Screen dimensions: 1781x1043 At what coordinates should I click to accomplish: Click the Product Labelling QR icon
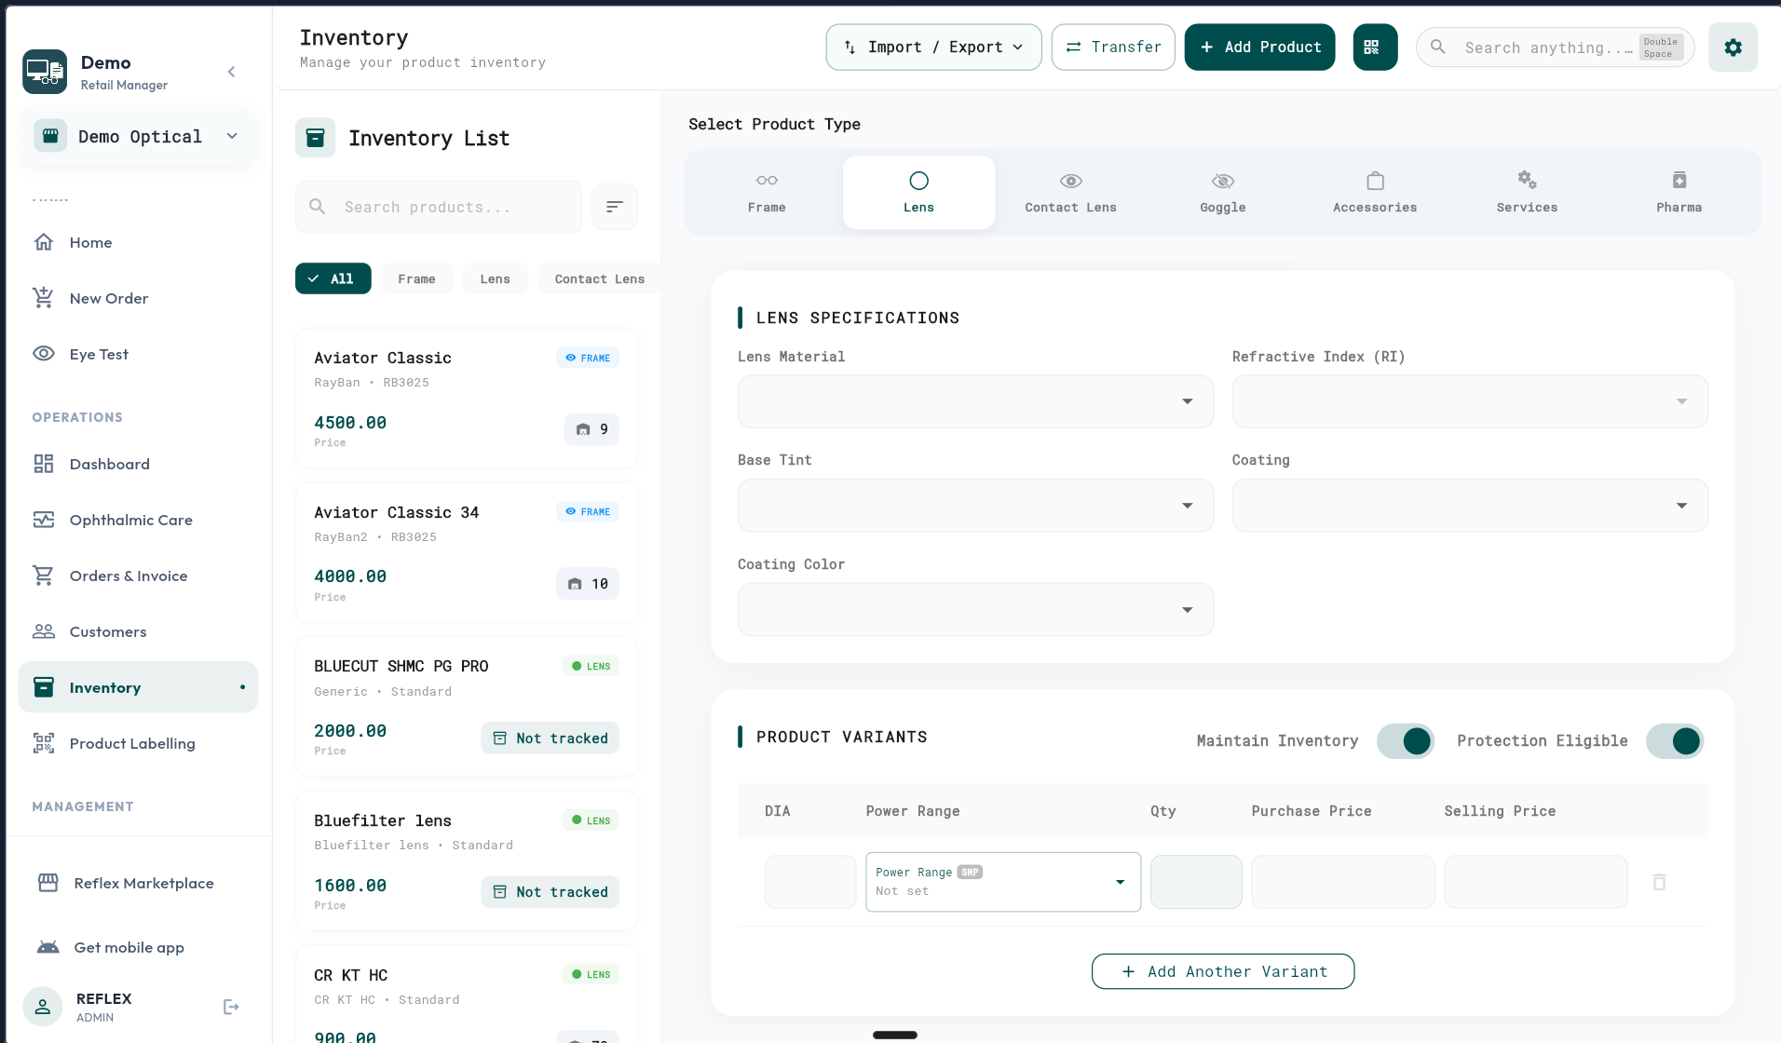tap(44, 743)
